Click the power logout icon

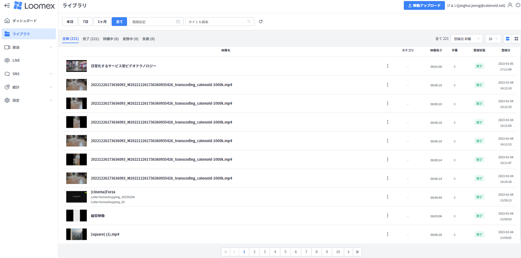[518, 5]
